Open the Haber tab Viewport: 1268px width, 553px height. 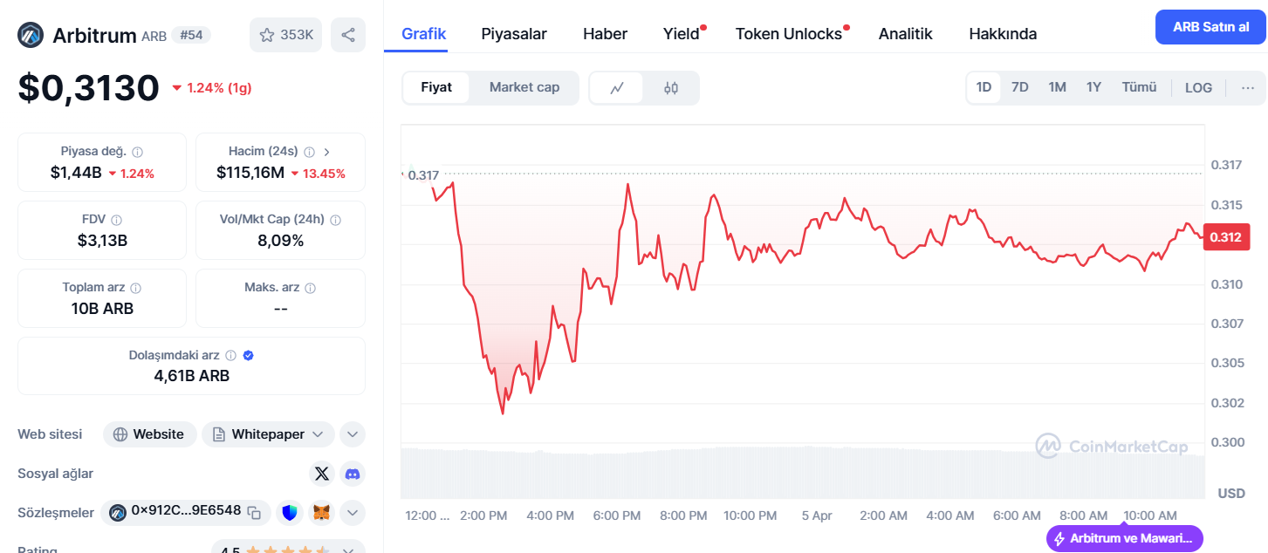click(605, 34)
